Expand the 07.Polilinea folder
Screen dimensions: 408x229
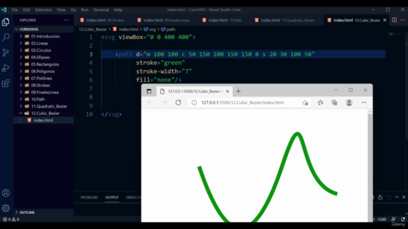21,78
